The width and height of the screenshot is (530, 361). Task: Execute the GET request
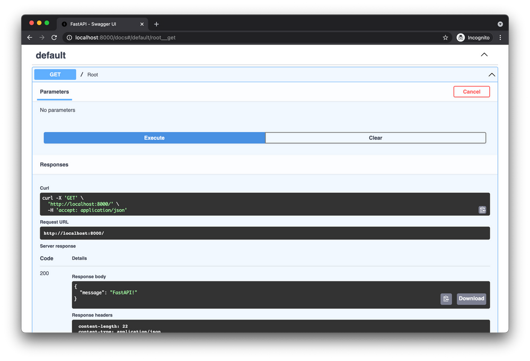154,137
